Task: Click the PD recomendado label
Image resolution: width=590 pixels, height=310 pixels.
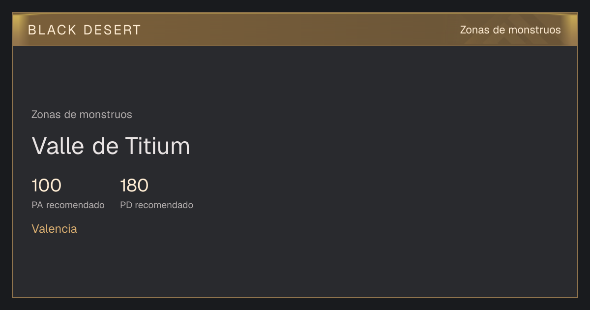Action: 156,205
